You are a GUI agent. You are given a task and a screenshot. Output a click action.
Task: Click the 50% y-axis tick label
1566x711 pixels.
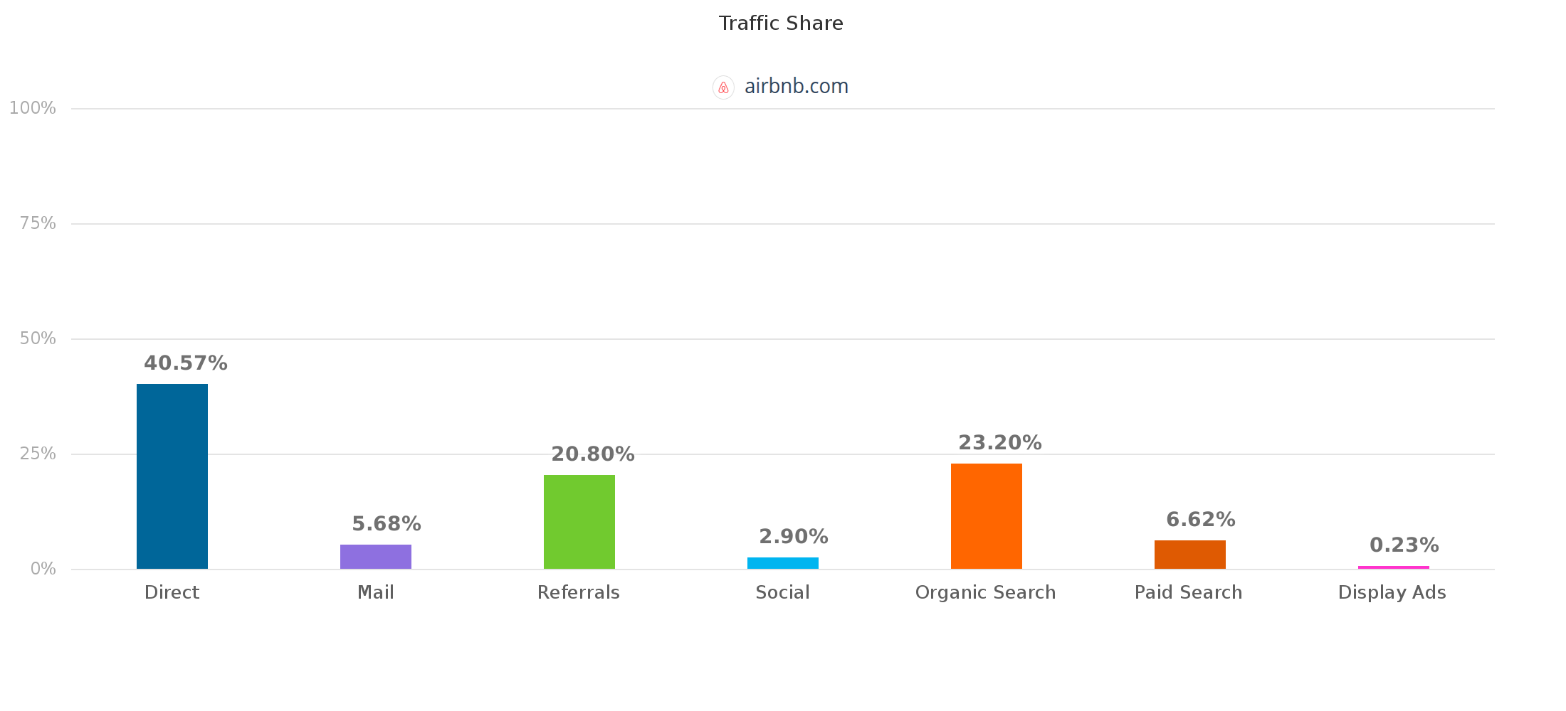[38, 338]
